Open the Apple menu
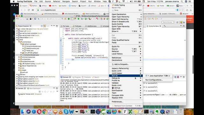The image size is (204, 115). [13, 1]
